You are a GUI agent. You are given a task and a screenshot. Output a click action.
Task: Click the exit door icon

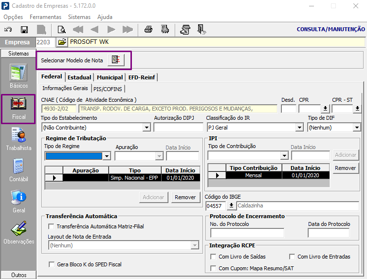tap(202, 30)
